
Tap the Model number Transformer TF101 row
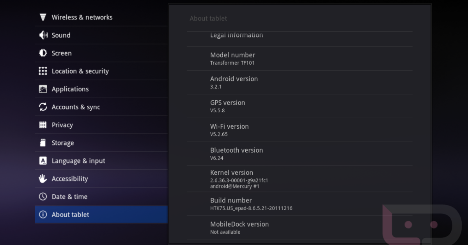(299, 59)
